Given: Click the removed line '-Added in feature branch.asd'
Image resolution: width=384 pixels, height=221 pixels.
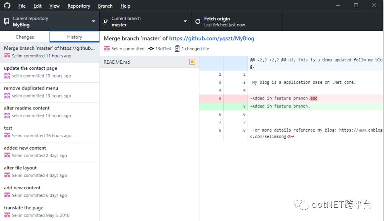Looking at the screenshot, I should pos(291,98).
